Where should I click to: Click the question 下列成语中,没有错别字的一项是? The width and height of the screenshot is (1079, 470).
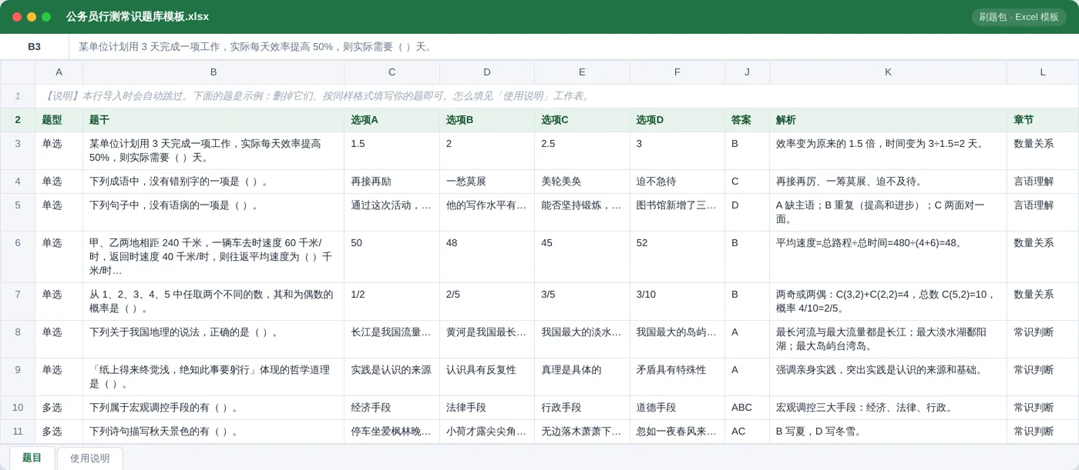pos(213,182)
